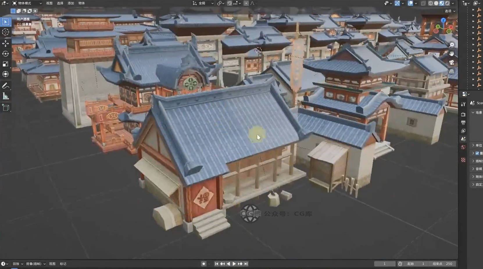Viewport: 483px width, 269px height.
Task: Choose the Measure tool
Action: click(x=6, y=96)
